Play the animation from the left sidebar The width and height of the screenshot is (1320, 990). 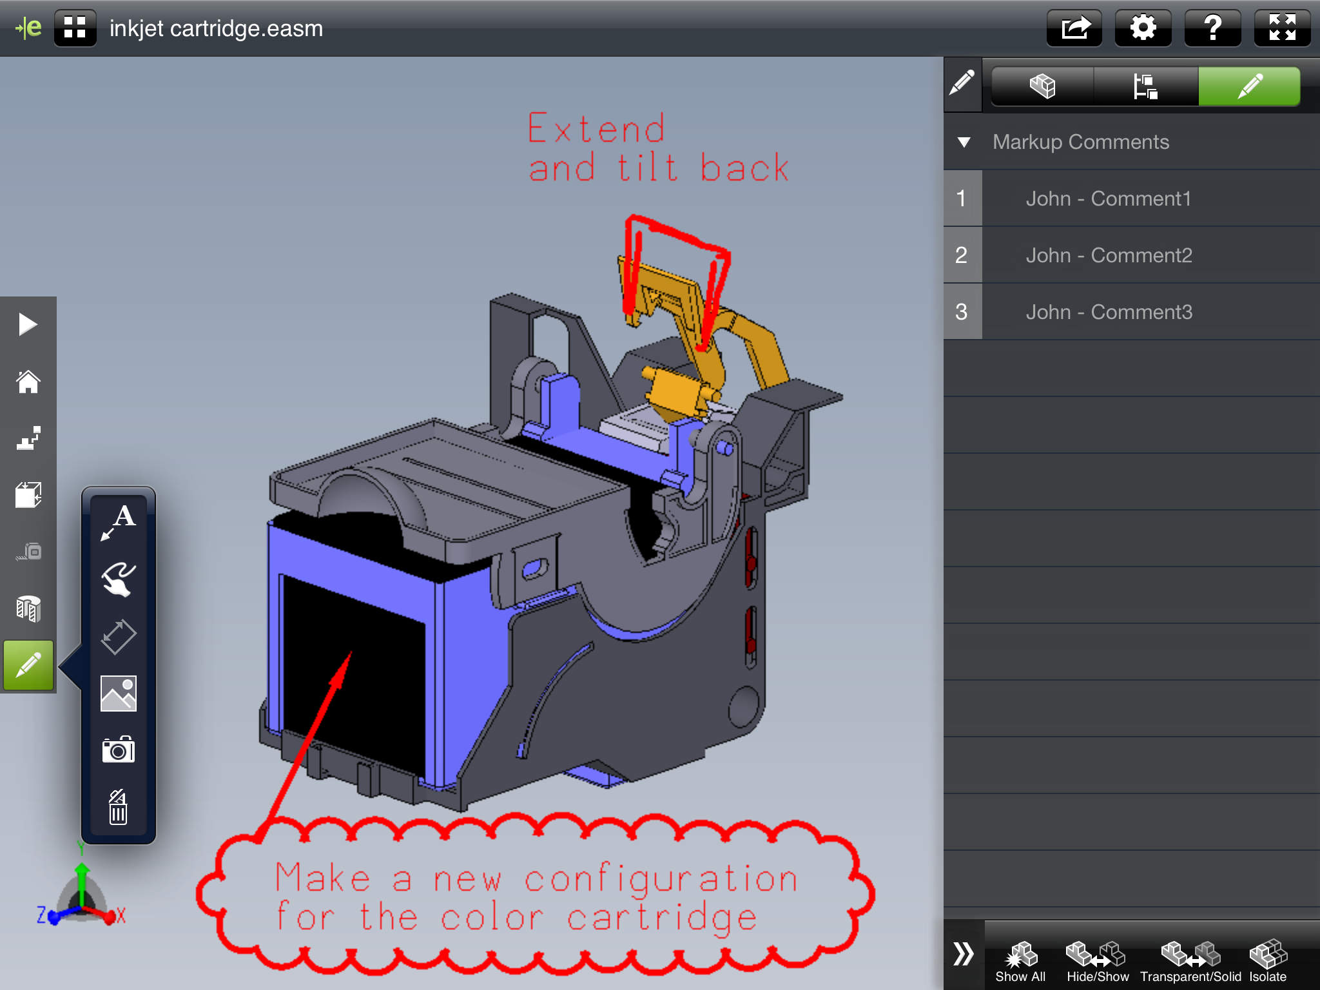[28, 324]
